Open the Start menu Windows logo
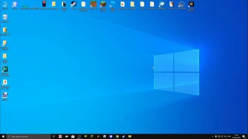The image size is (248, 139). point(3,136)
